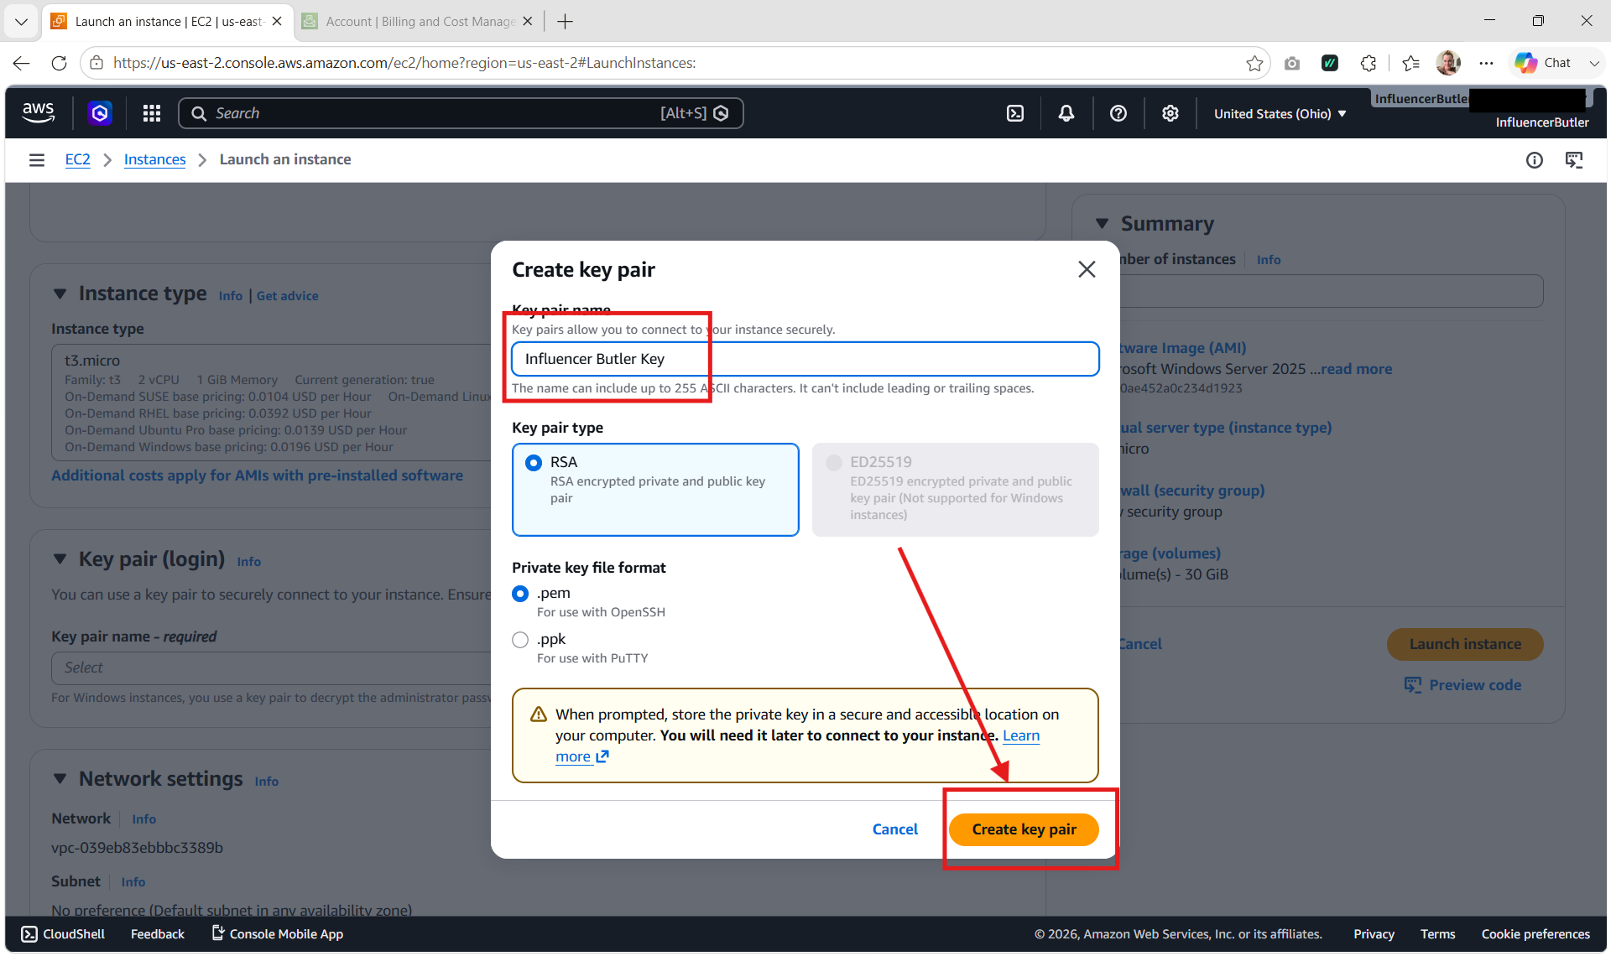
Task: Open the Privacy footer link
Action: tap(1374, 934)
